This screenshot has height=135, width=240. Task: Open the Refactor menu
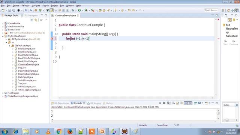(x=25, y=6)
